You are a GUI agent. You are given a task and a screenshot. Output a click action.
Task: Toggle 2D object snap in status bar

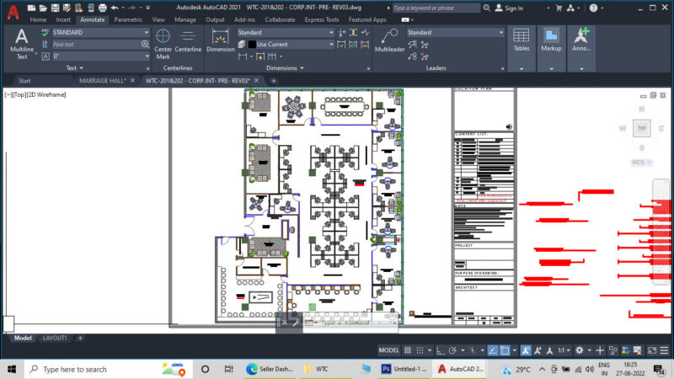[x=505, y=350]
